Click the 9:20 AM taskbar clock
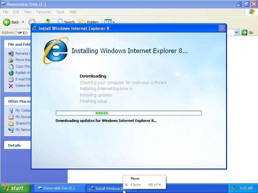The image size is (258, 193). click(246, 188)
